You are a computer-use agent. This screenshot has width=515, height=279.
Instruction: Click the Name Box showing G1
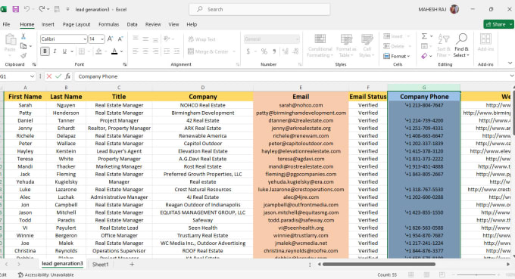17,76
